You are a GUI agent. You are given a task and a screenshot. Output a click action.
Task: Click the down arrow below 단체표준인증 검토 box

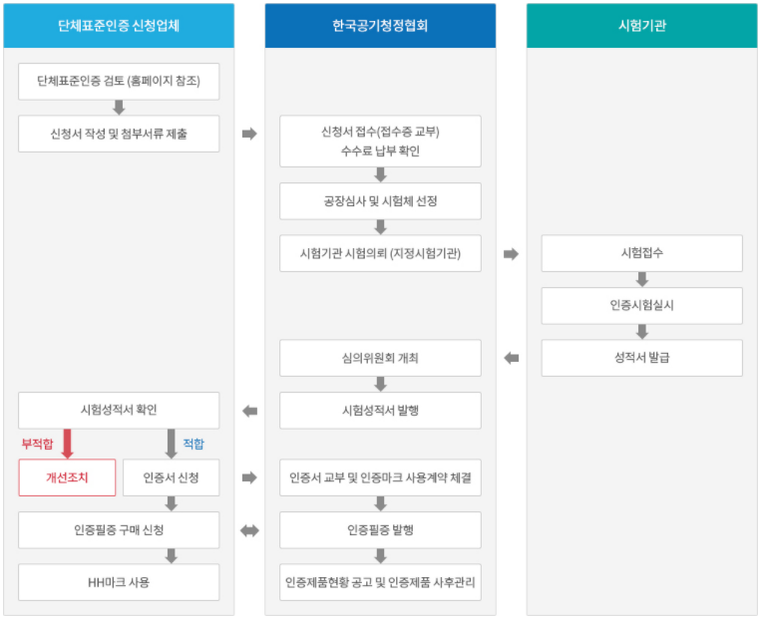(119, 108)
